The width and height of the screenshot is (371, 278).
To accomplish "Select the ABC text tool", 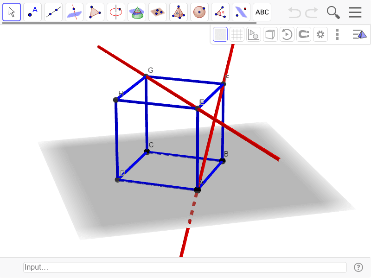I will tap(262, 12).
